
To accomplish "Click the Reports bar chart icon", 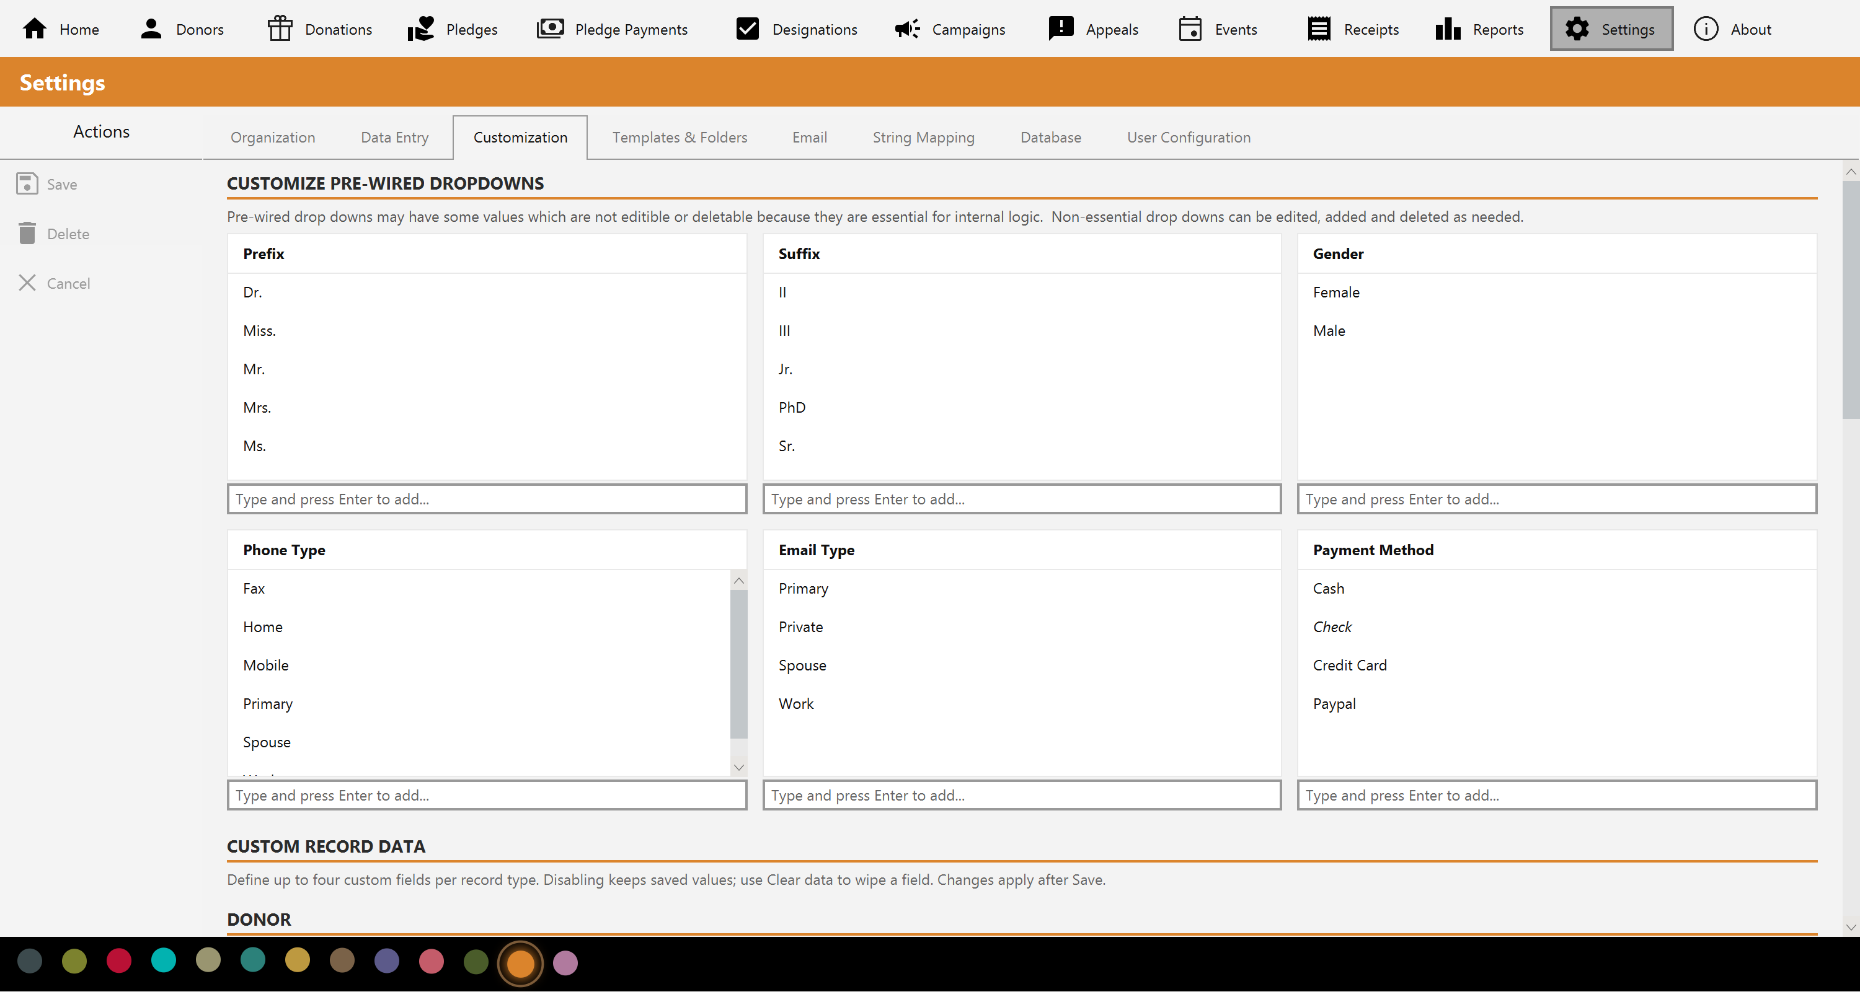I will (x=1448, y=29).
